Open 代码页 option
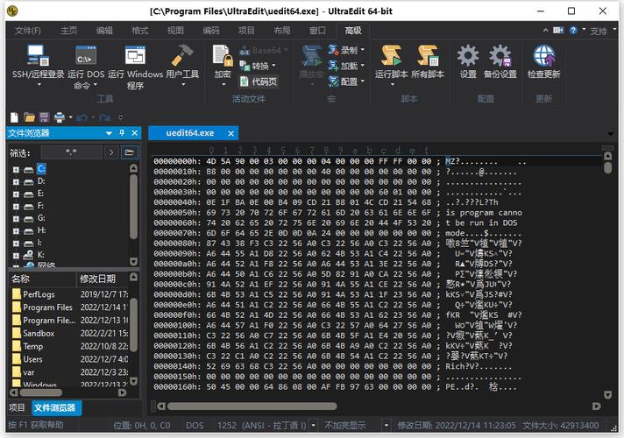624x438 pixels. pos(259,82)
